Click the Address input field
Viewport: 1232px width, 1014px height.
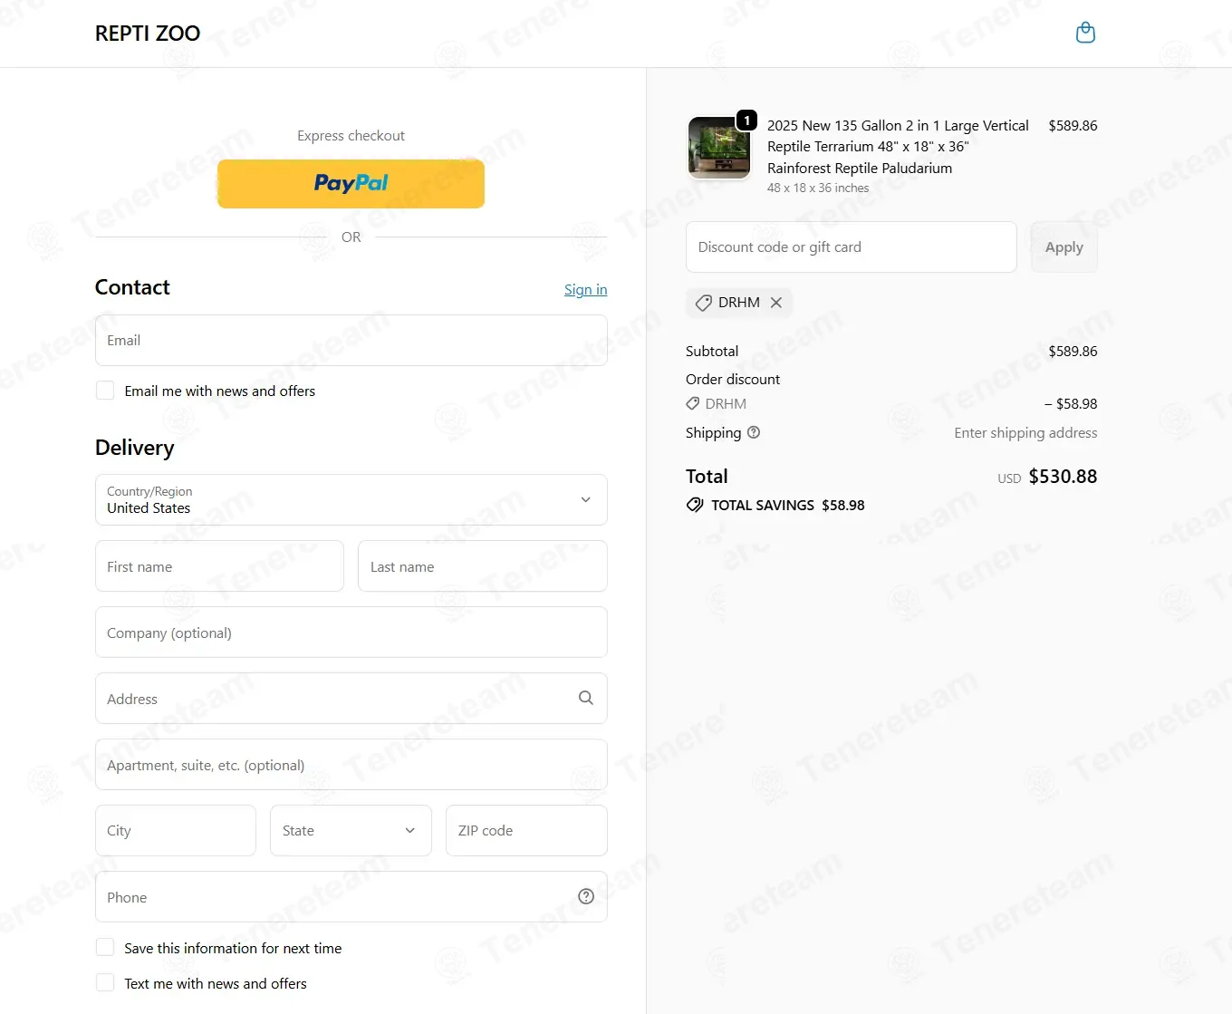[351, 699]
